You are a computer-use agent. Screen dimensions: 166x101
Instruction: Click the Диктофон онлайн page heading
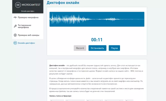[63, 3]
